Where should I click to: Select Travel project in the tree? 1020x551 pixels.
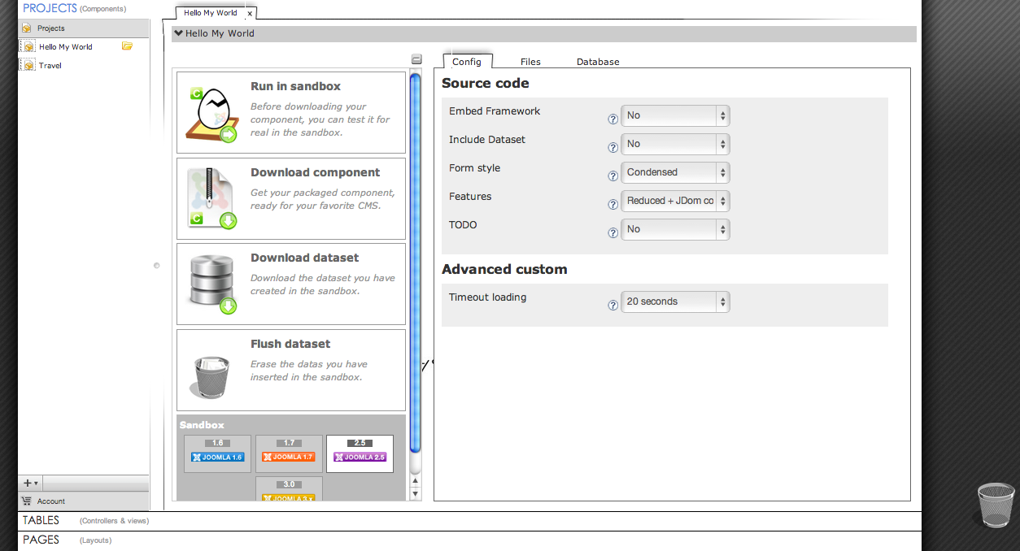coord(50,66)
